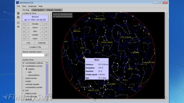This screenshot has height=103, width=184.
Task: Click the eye icon in left sidebar
Action: click(x=18, y=27)
